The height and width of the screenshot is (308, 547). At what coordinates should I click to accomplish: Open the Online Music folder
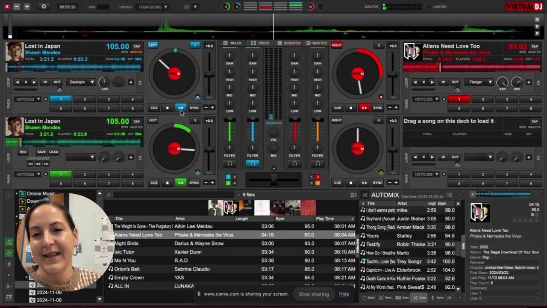(41, 194)
